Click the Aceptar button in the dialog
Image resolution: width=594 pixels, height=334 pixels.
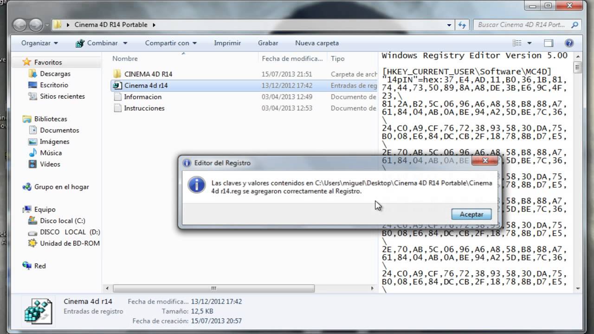tap(471, 214)
